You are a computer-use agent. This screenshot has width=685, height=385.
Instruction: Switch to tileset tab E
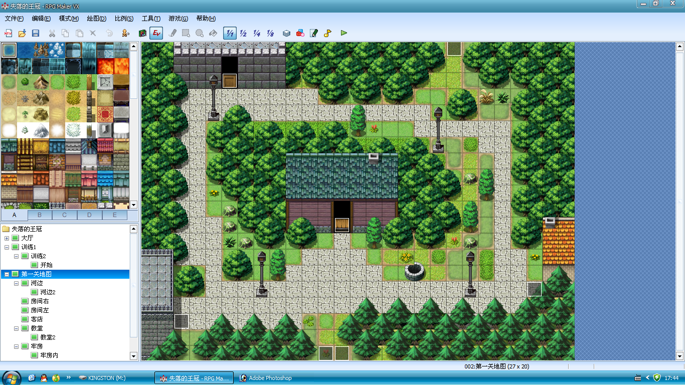(x=115, y=215)
